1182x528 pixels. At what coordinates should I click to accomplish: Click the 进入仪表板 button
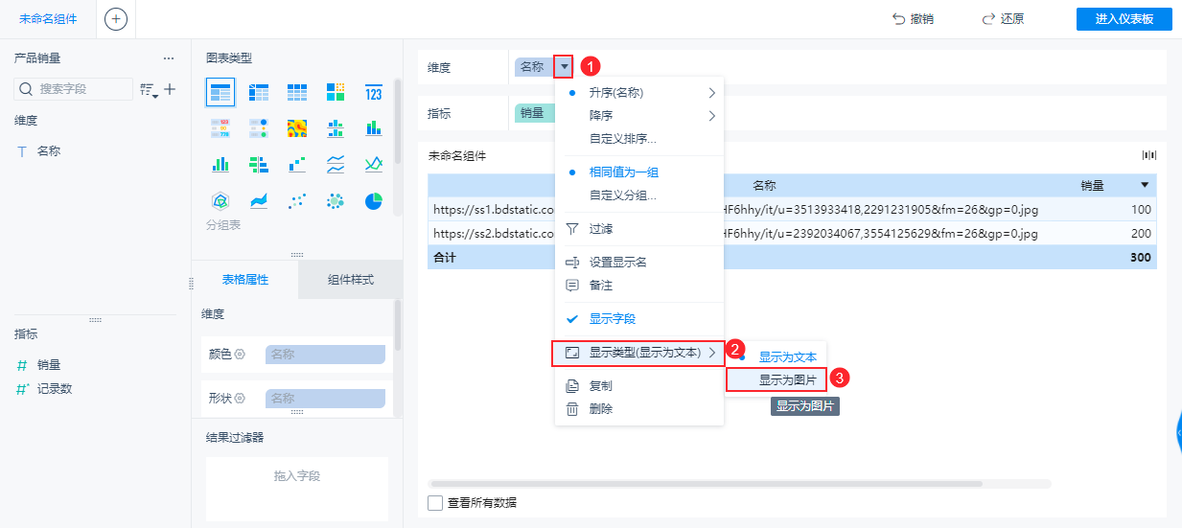pos(1124,19)
